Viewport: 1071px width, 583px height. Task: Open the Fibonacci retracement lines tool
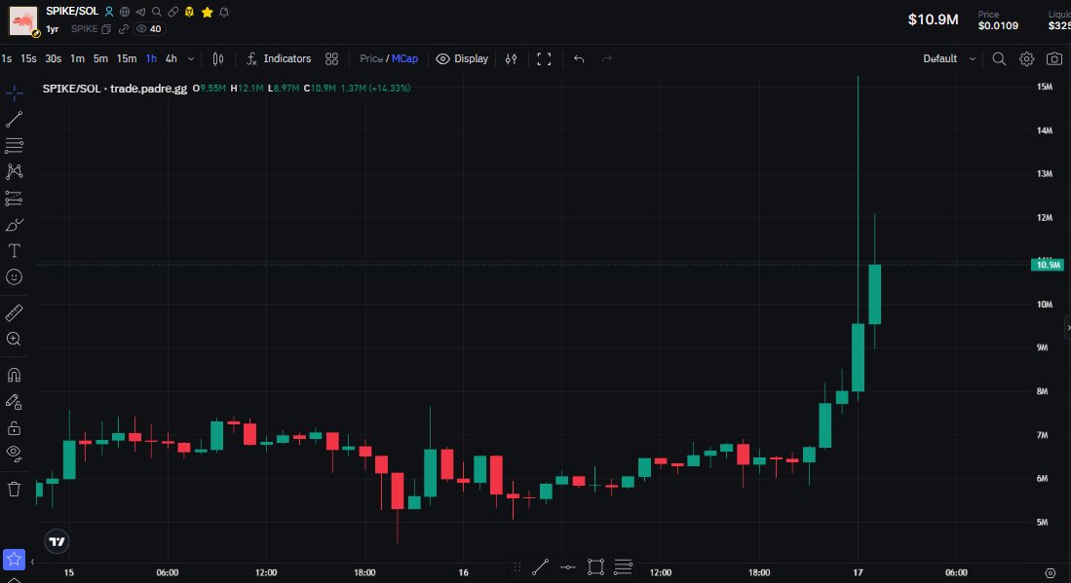(x=14, y=145)
